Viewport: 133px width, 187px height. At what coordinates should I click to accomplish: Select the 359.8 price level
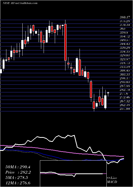[124, 33]
